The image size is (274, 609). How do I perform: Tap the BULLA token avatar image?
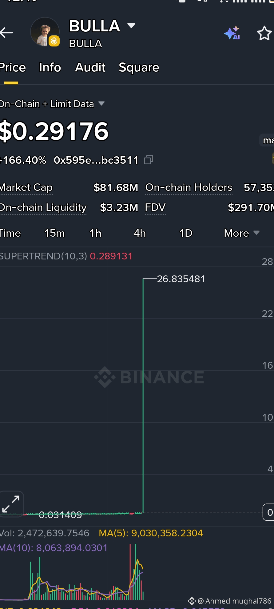coord(45,32)
